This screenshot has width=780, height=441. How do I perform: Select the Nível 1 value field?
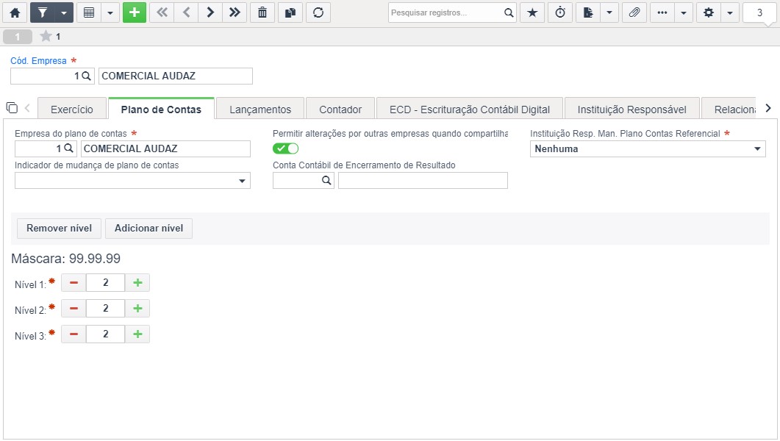tap(105, 283)
